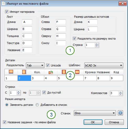This screenshot has height=129, width=128.
Task: Select table cell 7 under Кромка
Action: point(90,78)
